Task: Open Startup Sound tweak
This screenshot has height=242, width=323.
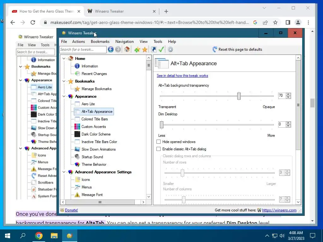Action: 92,157
